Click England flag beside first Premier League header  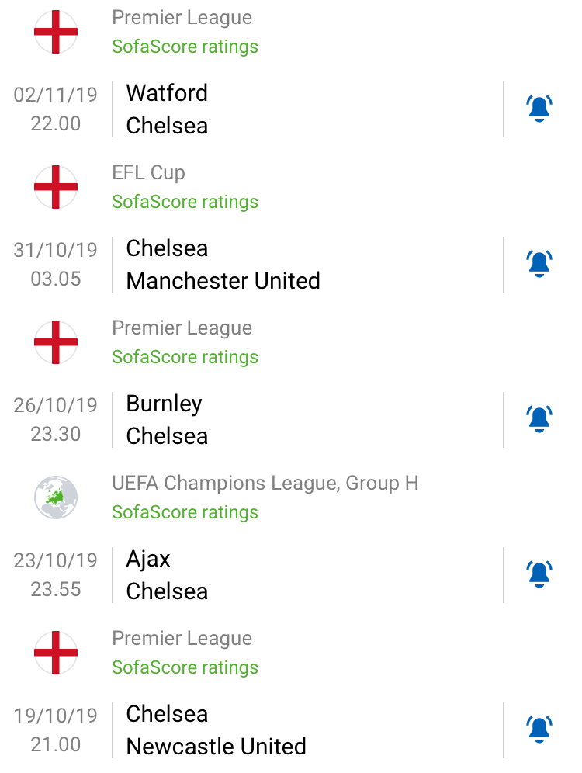click(x=56, y=32)
